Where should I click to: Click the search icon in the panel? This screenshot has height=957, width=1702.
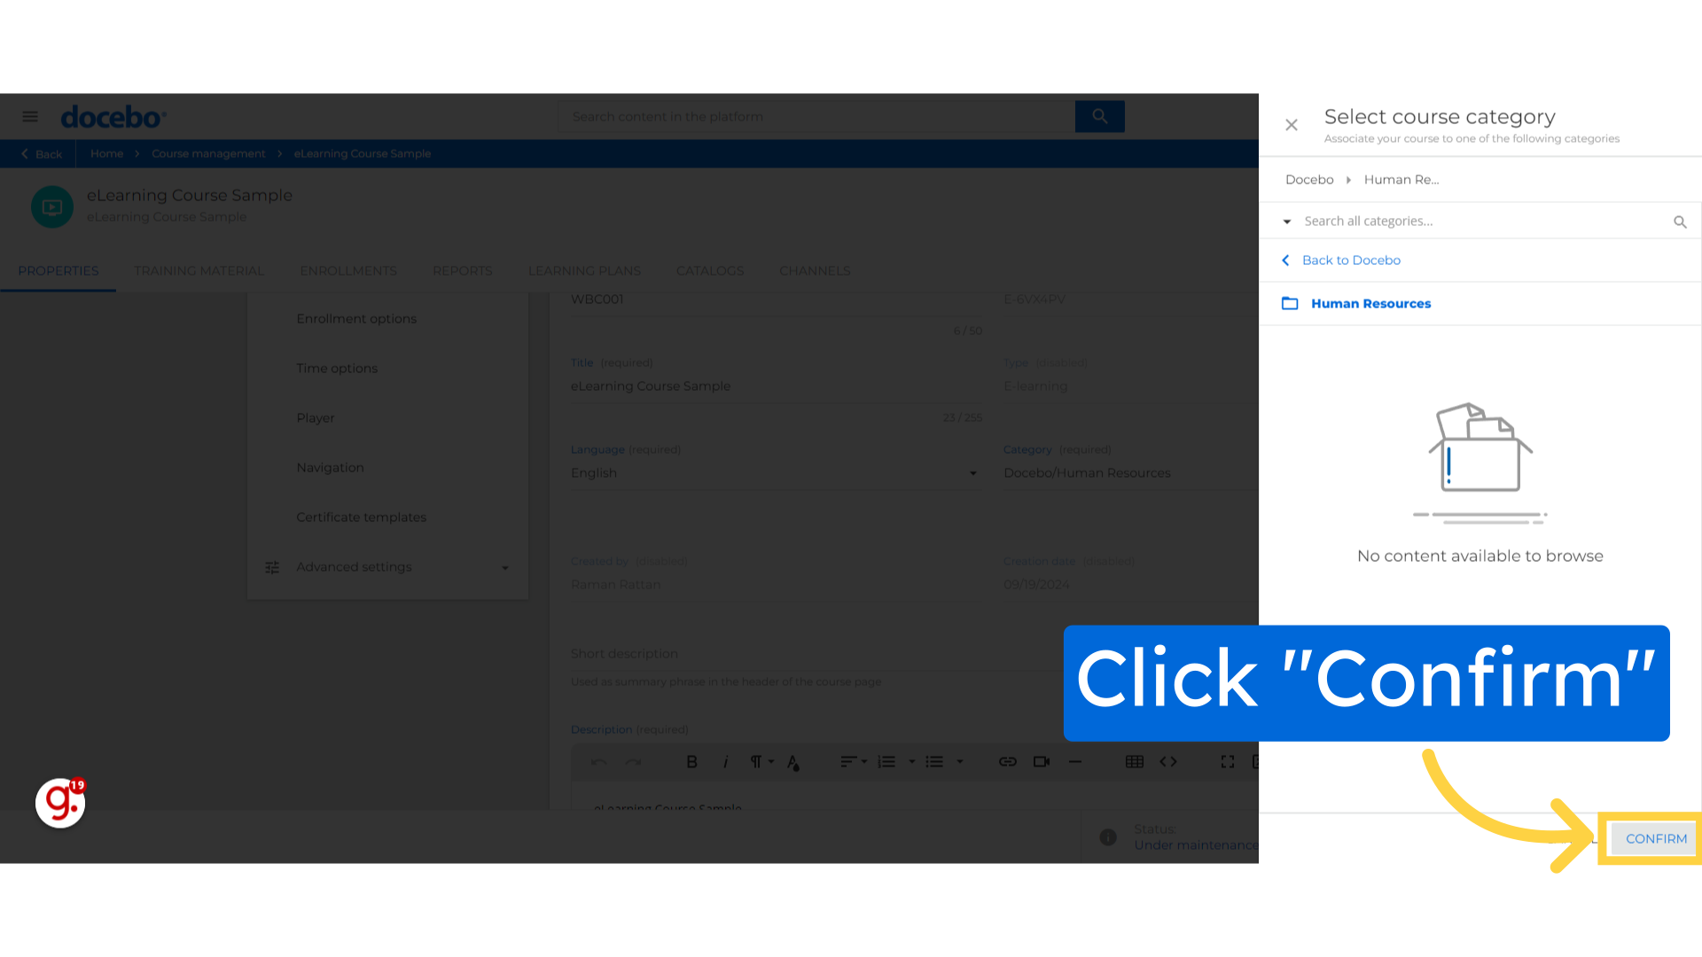coord(1681,221)
